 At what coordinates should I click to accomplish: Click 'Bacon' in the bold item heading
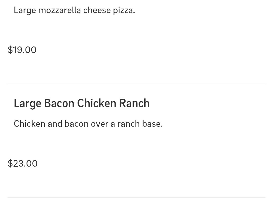coord(59,103)
